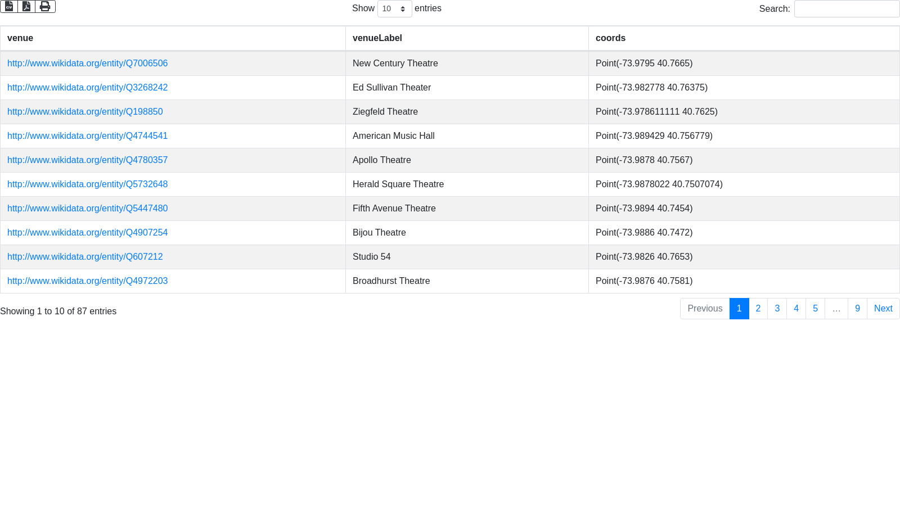Go to page 2 of results

758,309
